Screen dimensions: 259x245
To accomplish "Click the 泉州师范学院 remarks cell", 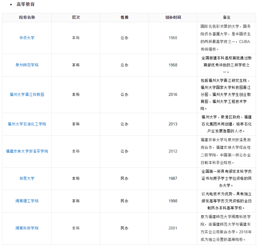I will pyautogui.click(x=227, y=65).
